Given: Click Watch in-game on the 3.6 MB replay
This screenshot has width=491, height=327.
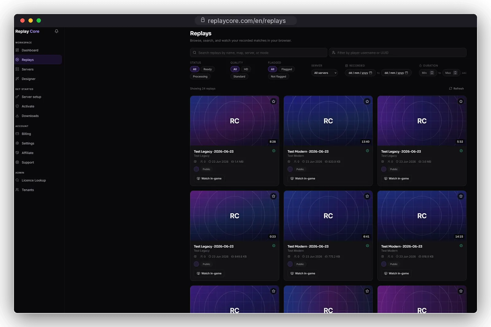Looking at the screenshot, I should 396,178.
